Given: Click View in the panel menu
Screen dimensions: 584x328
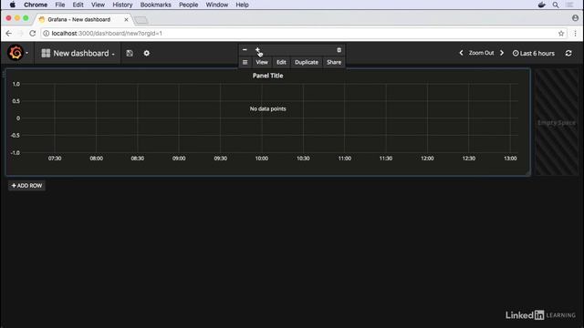Looking at the screenshot, I should click(262, 62).
